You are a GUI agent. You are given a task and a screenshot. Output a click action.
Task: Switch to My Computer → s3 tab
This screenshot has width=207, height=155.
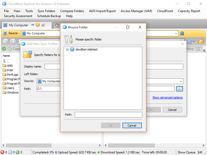tap(26, 25)
